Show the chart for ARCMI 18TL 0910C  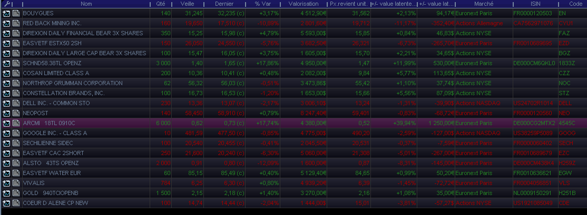pos(6,123)
